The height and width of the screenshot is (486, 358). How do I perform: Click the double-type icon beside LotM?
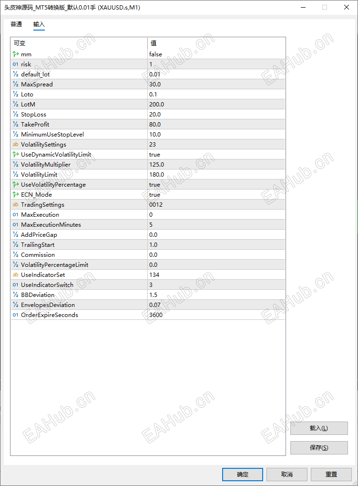point(15,104)
